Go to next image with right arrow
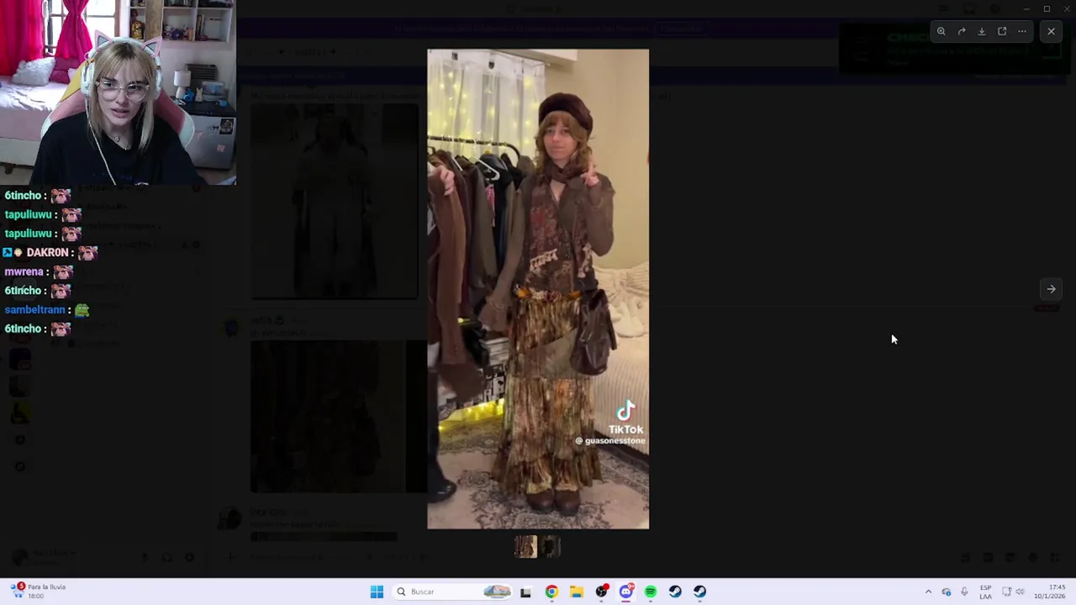This screenshot has width=1076, height=605. 1051,289
